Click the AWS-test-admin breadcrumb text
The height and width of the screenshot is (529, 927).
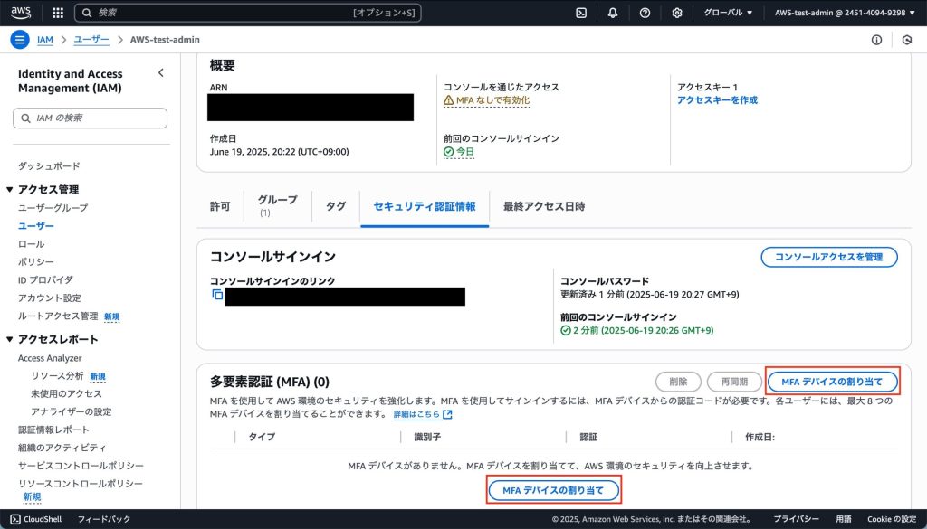pos(165,40)
